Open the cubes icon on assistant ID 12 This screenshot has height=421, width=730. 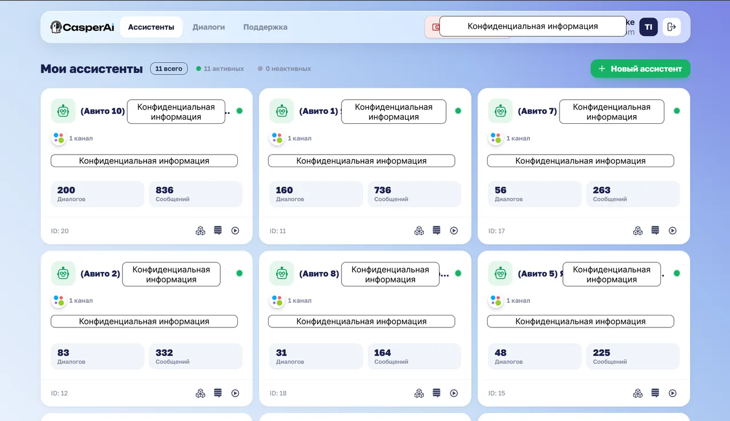coord(200,393)
